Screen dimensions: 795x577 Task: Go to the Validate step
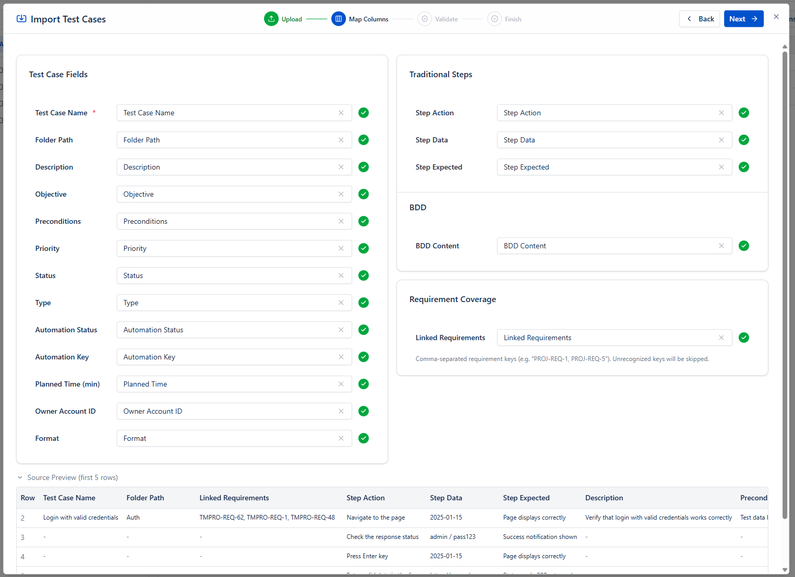425,19
